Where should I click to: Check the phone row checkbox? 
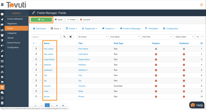[x=41, y=97]
